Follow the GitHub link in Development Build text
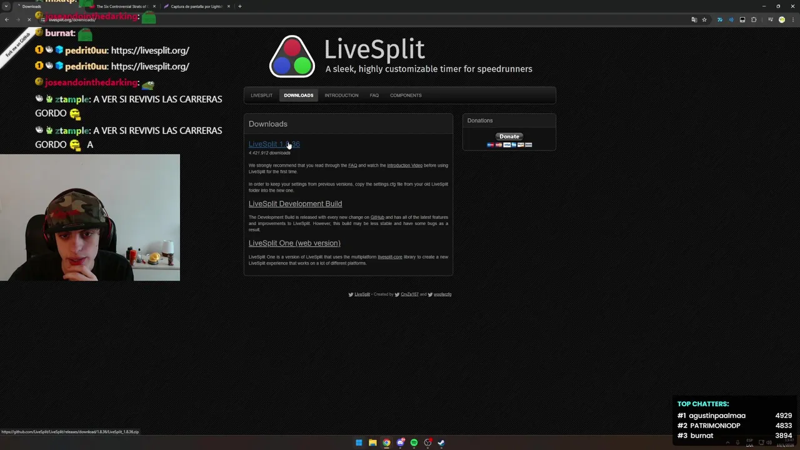 click(x=377, y=217)
